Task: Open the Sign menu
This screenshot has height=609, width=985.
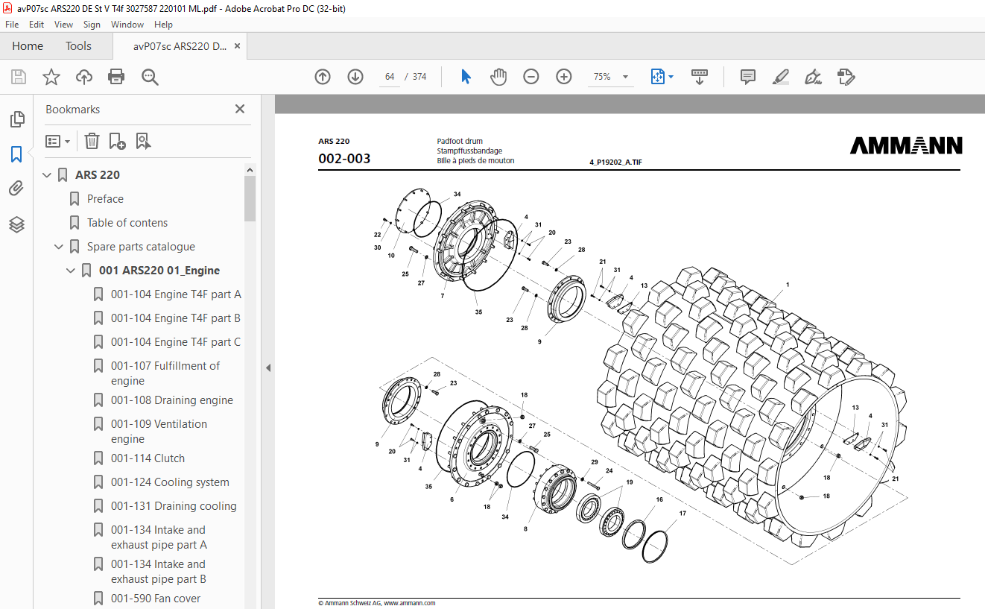Action: (x=92, y=25)
